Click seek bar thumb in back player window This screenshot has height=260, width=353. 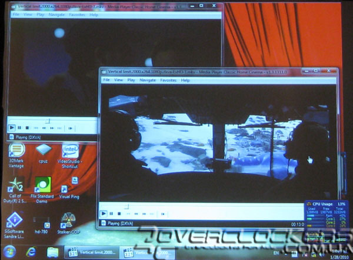(x=48, y=121)
